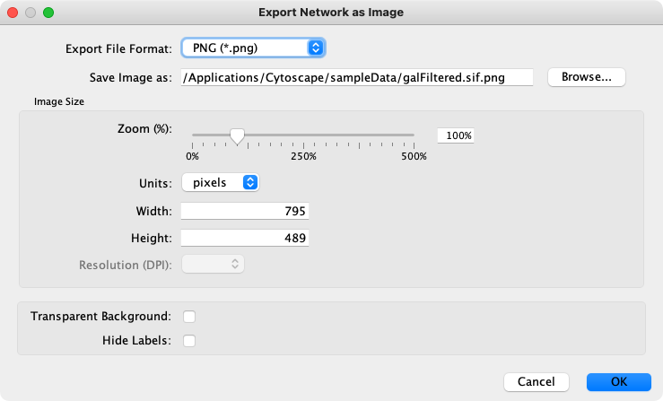Click the 100% zoom percentage field

pos(456,135)
